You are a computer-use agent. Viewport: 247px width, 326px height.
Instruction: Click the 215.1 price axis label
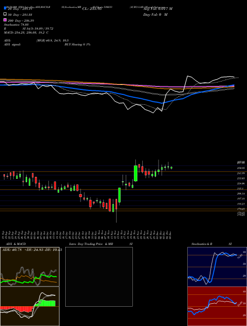click(x=241, y=189)
